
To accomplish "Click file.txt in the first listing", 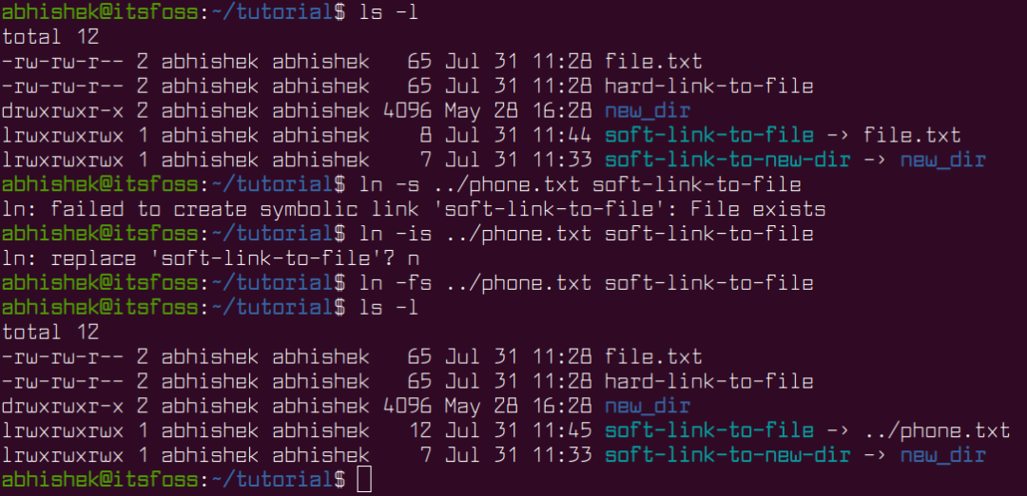I will click(x=653, y=62).
